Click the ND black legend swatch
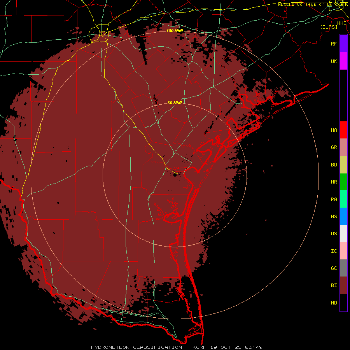The height and width of the screenshot is (350, 350). coord(343,303)
